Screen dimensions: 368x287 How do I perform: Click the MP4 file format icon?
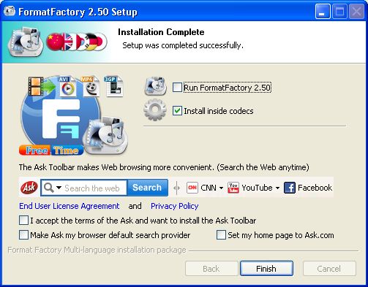(90, 86)
